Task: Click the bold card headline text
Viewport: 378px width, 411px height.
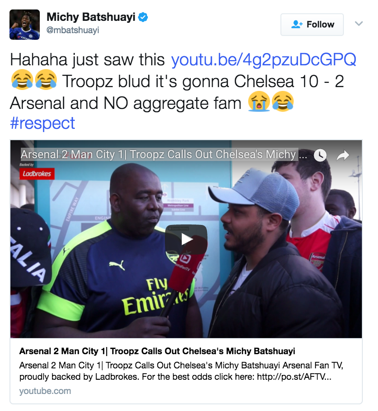Action: pos(157,351)
